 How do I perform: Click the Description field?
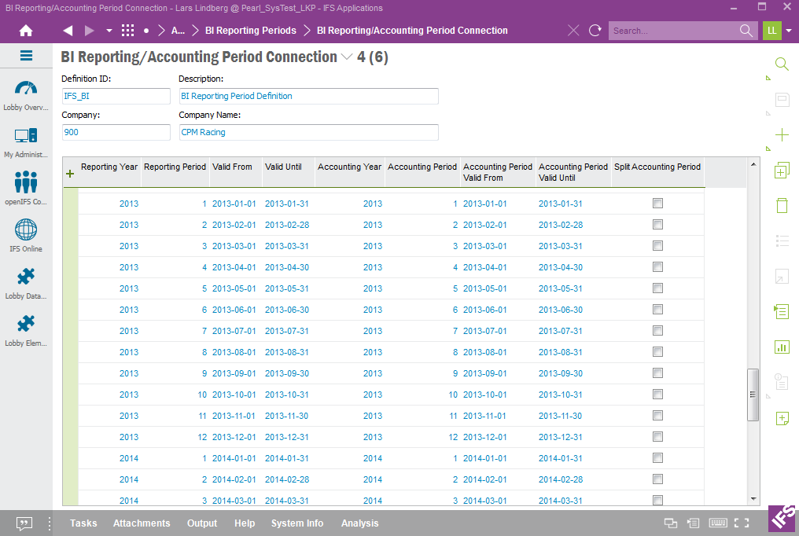(x=308, y=96)
